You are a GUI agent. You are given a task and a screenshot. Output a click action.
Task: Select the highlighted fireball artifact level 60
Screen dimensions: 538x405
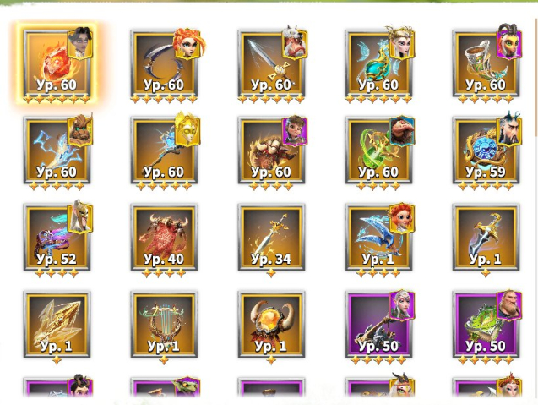57,63
